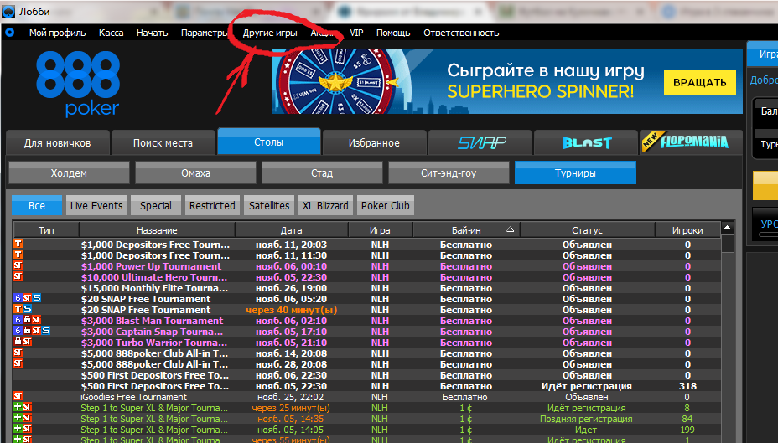The image size is (778, 443).
Task: Click the ST icon of iGoodies Free Tournament
Action: coord(18,396)
